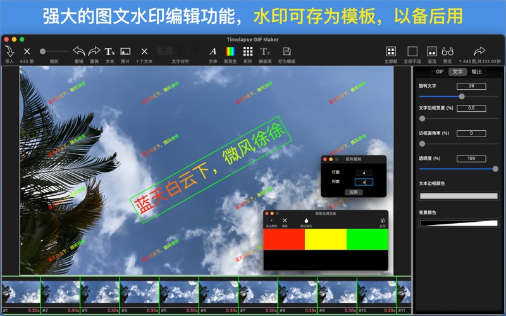Click the 列数 columns input field

pyautogui.click(x=364, y=182)
